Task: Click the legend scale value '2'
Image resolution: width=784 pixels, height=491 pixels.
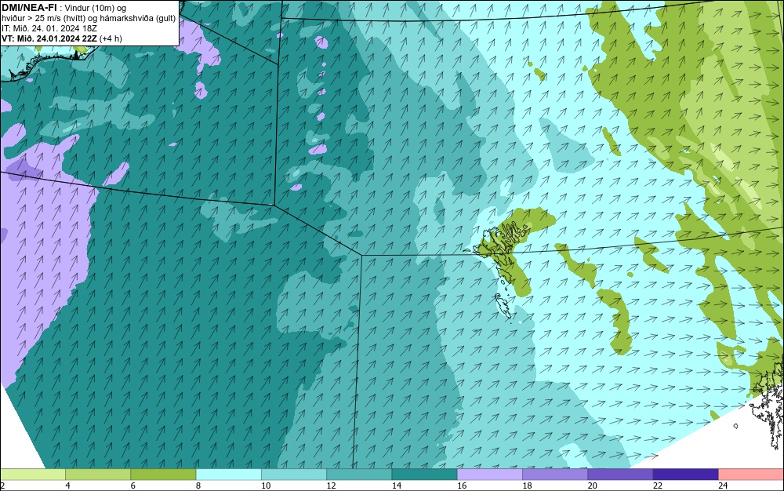Action: 2,486
